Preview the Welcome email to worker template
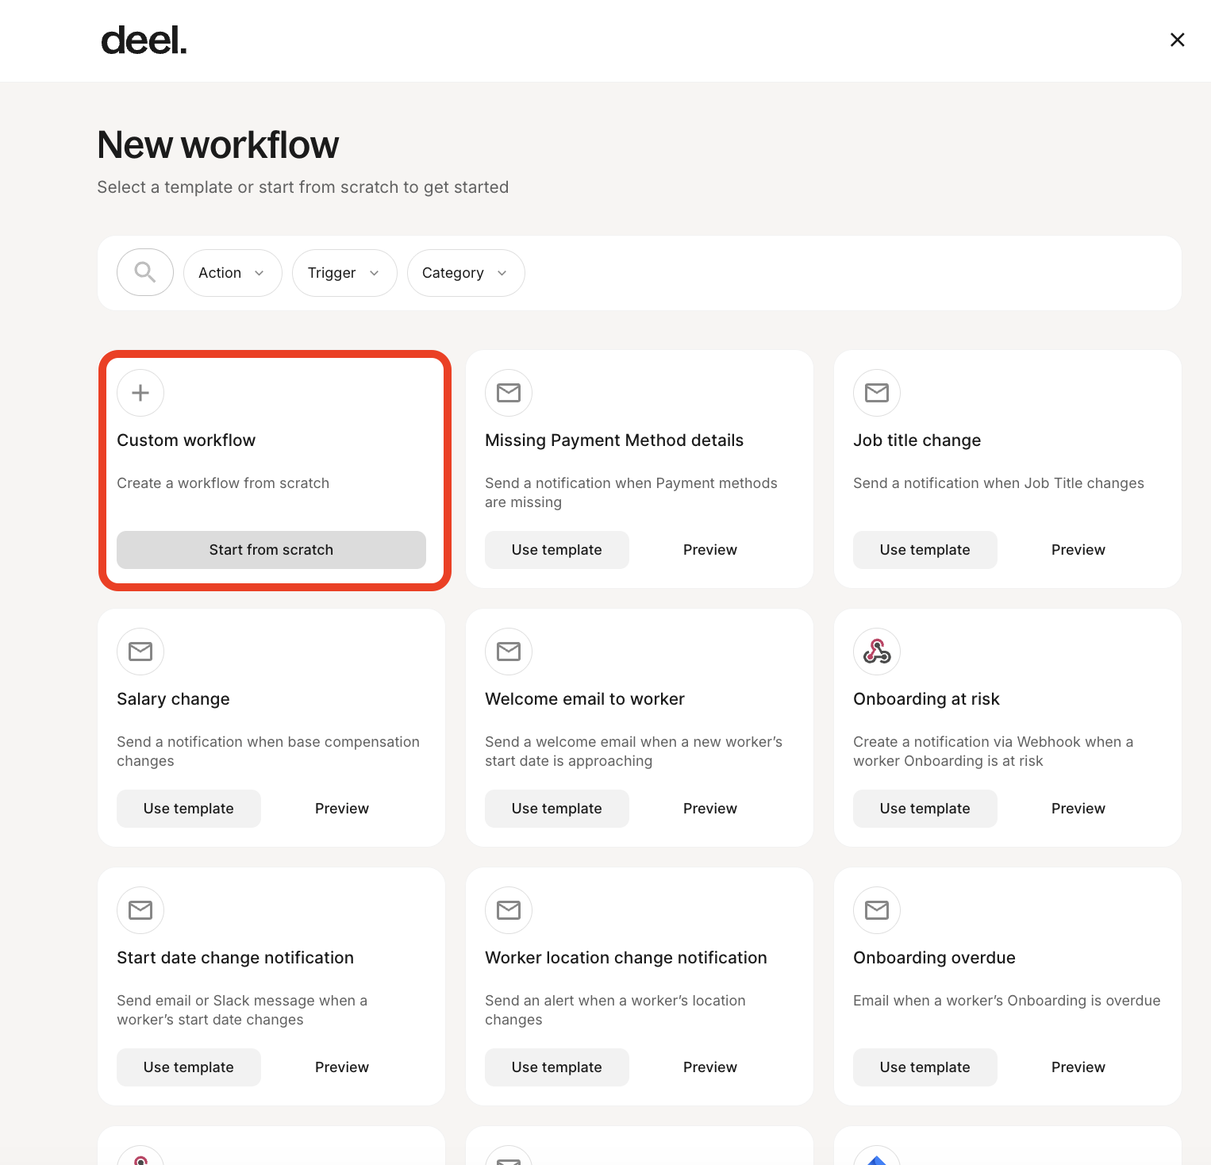The height and width of the screenshot is (1165, 1211). (709, 809)
